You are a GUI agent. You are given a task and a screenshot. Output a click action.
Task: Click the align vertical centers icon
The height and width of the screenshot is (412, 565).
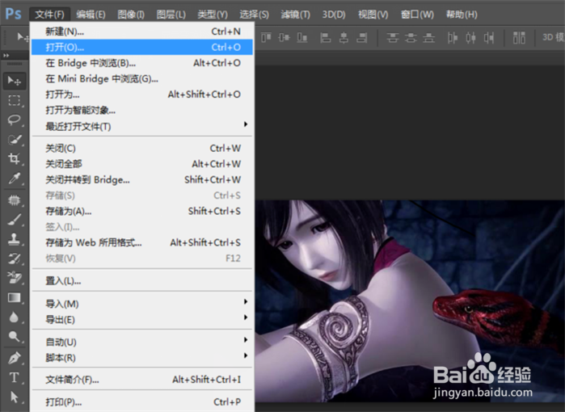pos(284,37)
